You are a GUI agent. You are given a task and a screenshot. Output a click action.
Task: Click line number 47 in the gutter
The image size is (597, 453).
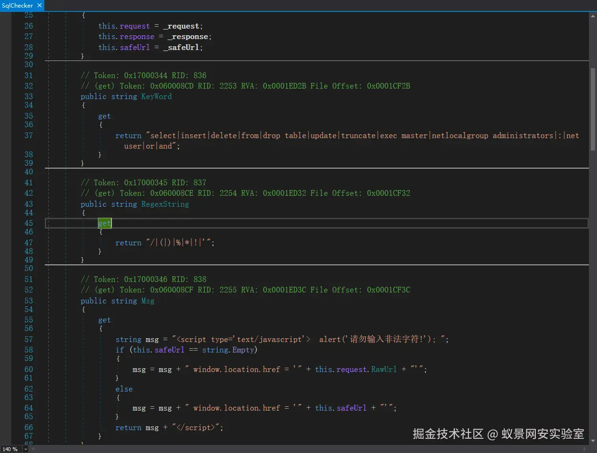tap(29, 242)
